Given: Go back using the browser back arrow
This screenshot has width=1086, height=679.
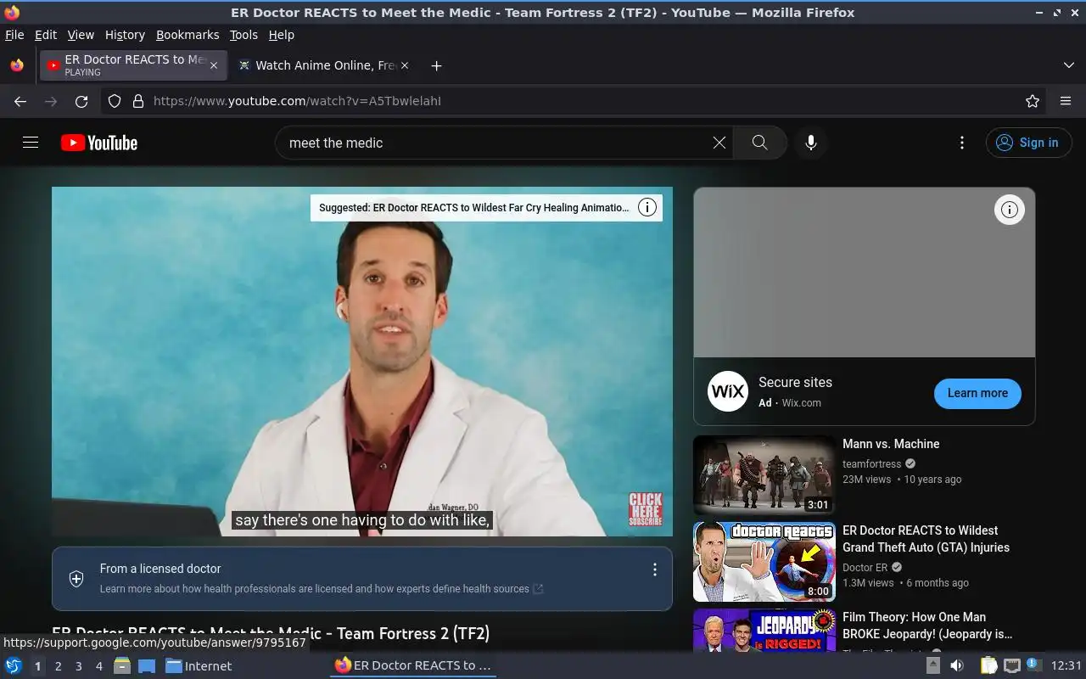Looking at the screenshot, I should [20, 101].
